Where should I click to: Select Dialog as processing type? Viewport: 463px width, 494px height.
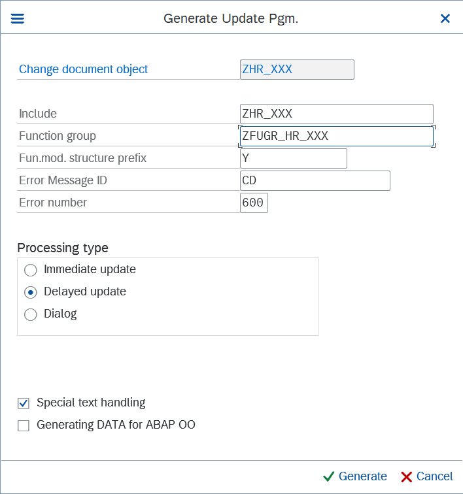click(31, 314)
